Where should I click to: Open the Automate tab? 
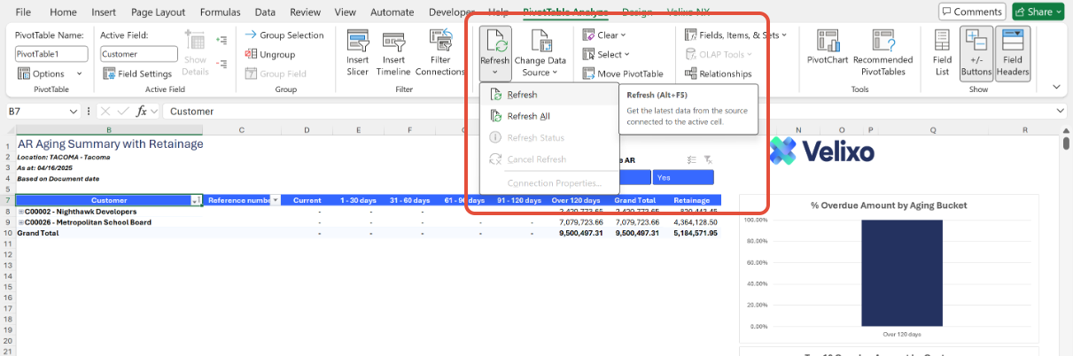[392, 12]
